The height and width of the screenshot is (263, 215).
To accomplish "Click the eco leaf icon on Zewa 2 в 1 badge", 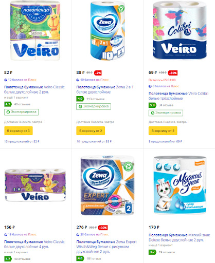I will (80, 106).
